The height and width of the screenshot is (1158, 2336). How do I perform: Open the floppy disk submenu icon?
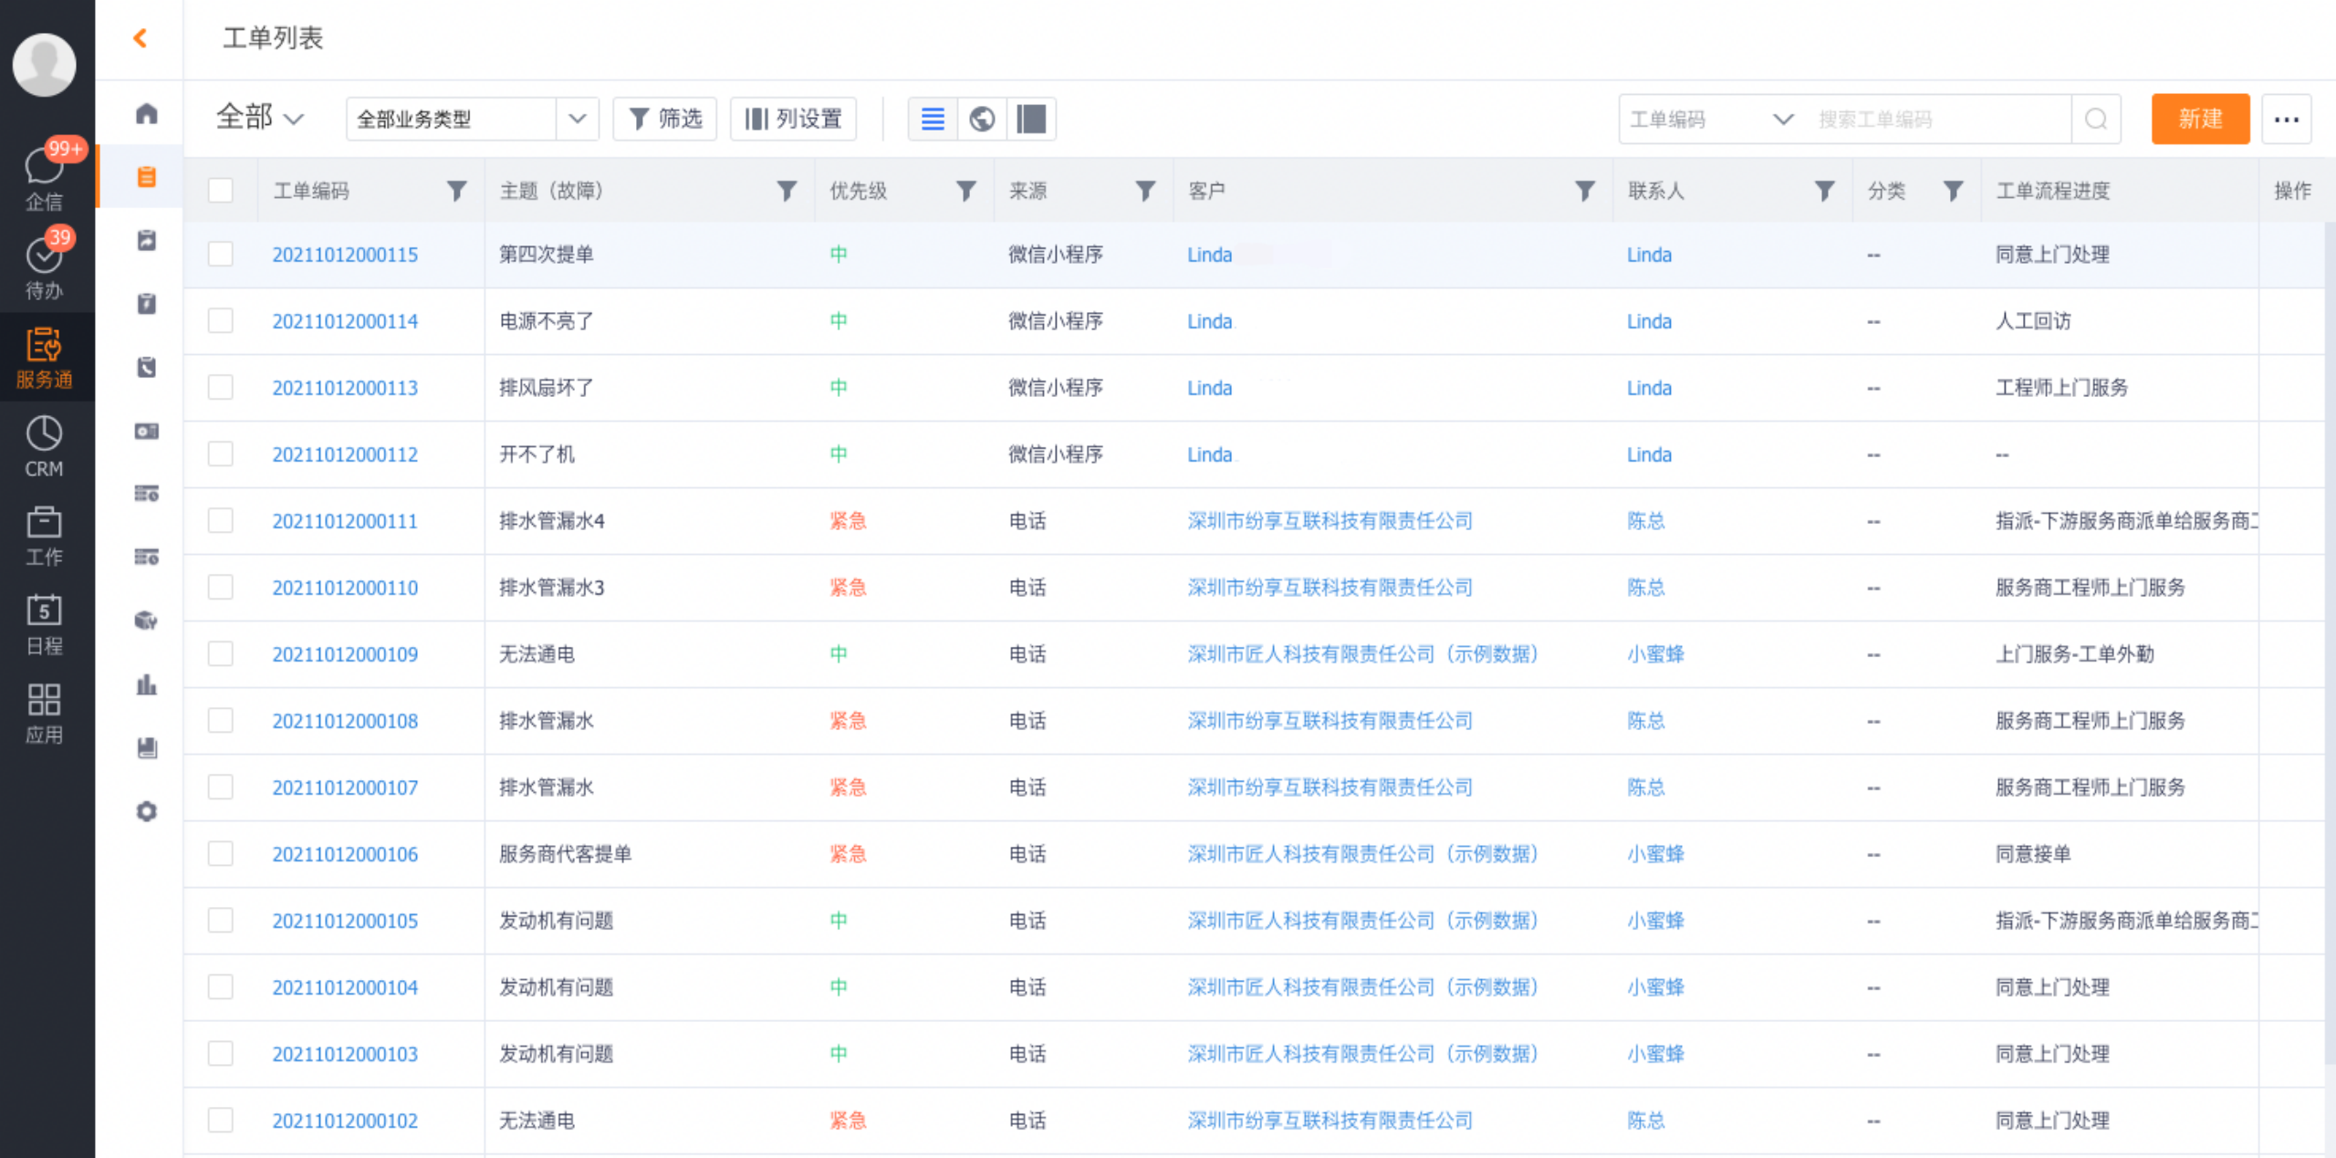[146, 748]
